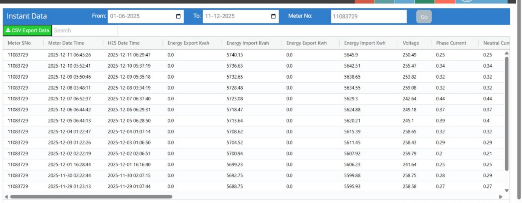Viewport: 522px width, 203px height.
Task: Sort by Energy Import Kwh column header
Action: click(365, 43)
